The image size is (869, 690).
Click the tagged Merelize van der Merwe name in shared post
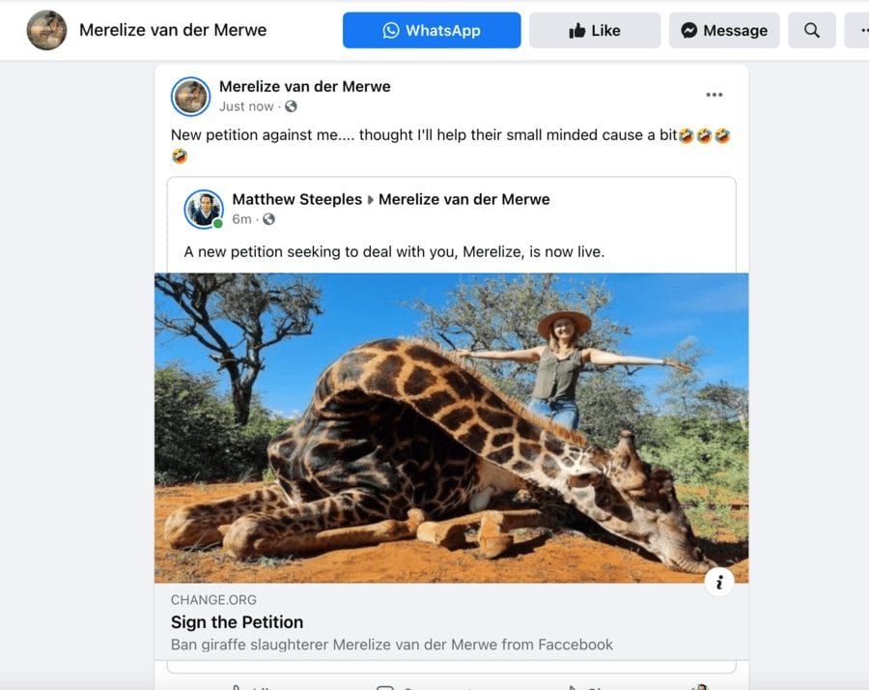(463, 200)
